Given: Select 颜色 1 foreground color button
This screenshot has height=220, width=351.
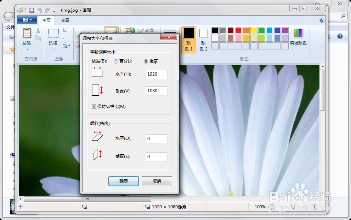Looking at the screenshot, I should click(189, 40).
